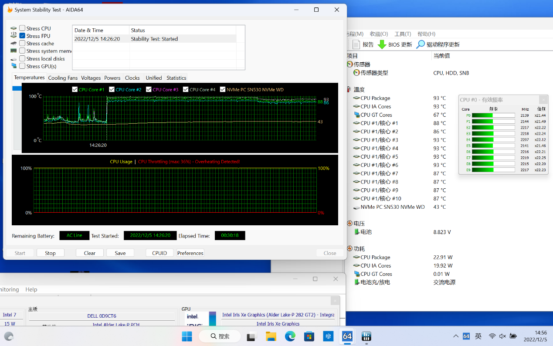Select the 'Stability Test: Started' log entry
This screenshot has width=553, height=346.
pos(154,39)
